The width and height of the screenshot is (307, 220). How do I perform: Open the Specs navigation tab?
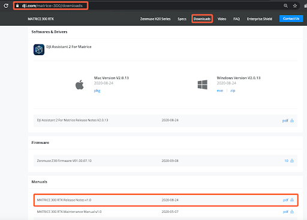(x=182, y=19)
